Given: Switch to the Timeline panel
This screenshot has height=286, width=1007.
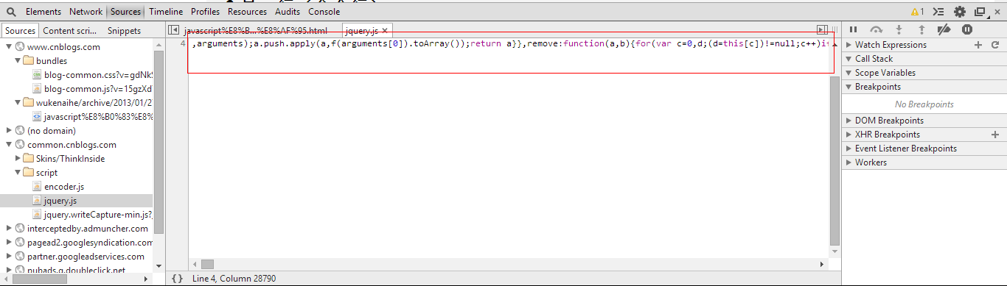Looking at the screenshot, I should click(x=166, y=12).
